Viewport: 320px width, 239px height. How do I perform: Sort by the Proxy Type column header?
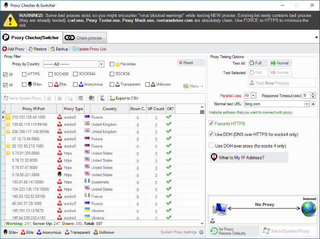pos(73,109)
